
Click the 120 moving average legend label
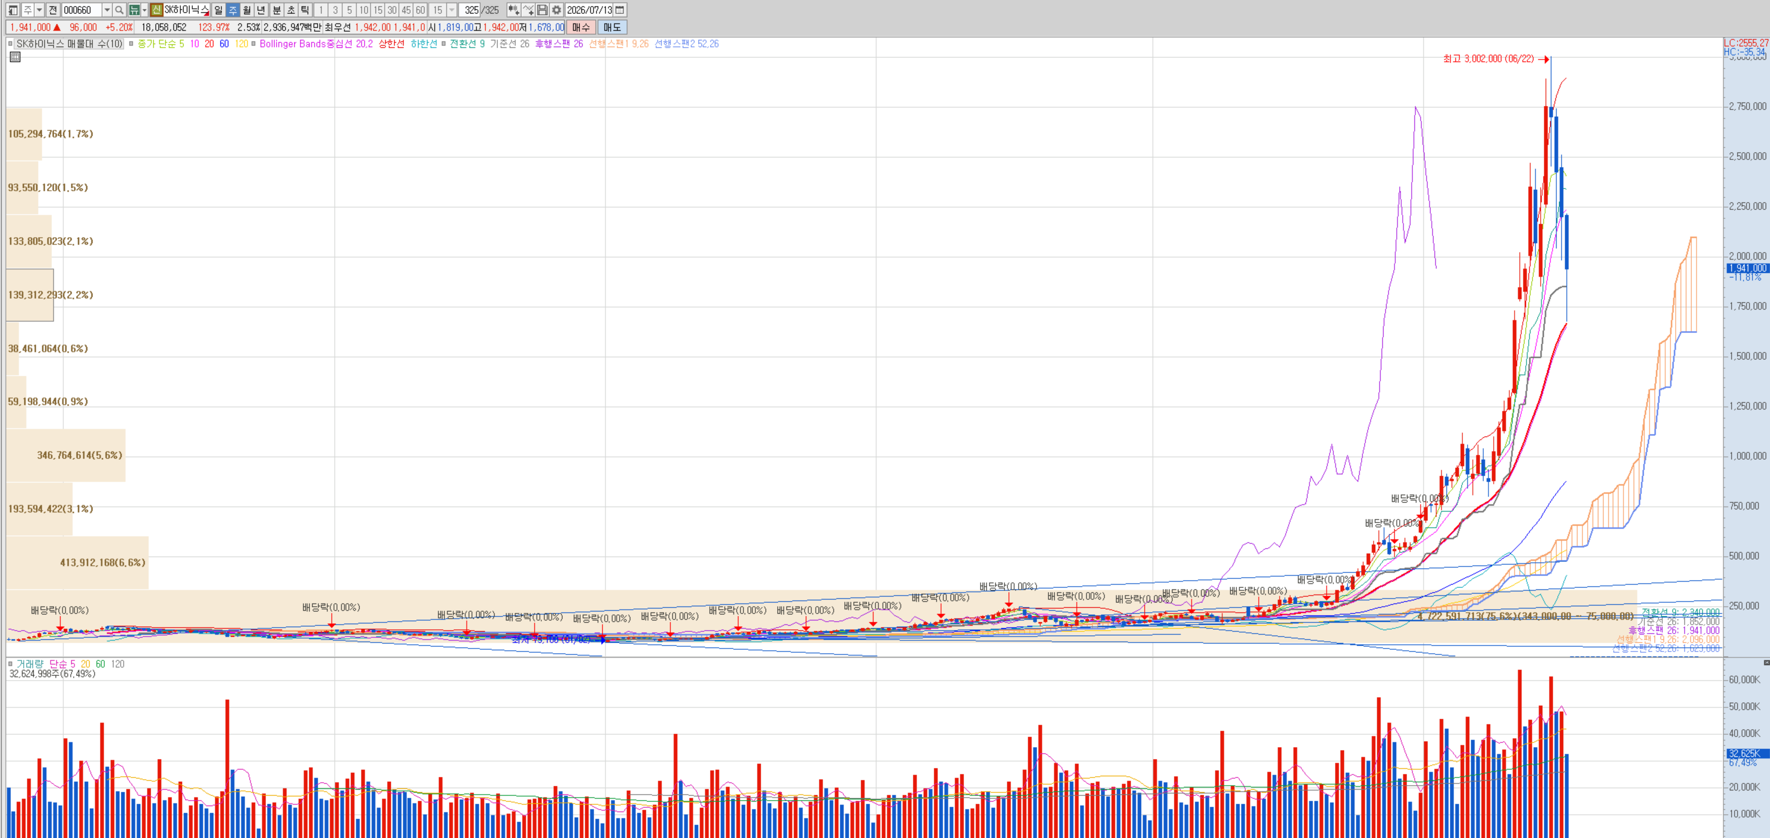241,44
